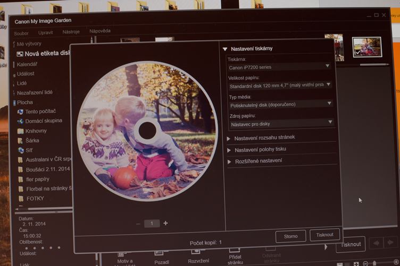The image size is (400, 266).
Task: Select Plocha in the folder tree
Action: [25, 102]
